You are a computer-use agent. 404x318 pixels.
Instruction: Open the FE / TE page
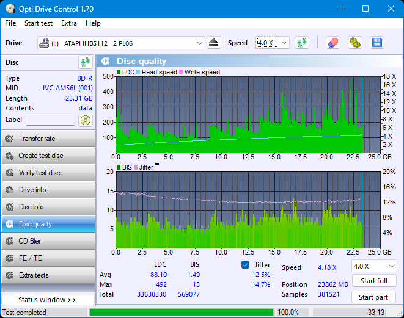(x=48, y=258)
